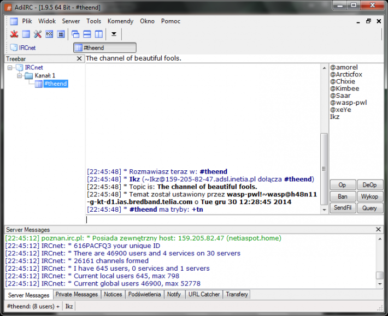Click #theend users status bar entry
This screenshot has height=316, width=388.
click(33, 306)
